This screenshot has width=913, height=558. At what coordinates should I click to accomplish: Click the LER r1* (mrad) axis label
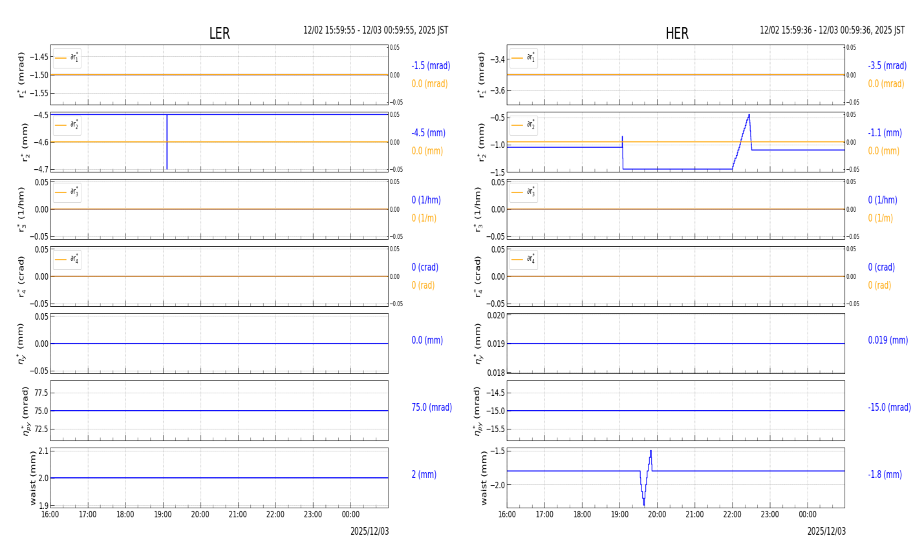click(x=22, y=75)
